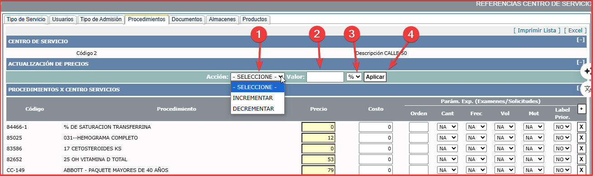Image resolution: width=593 pixels, height=176 pixels.
Task: Open the Frec dropdown for HEMOGRAMA COMPLETO
Action: (x=476, y=138)
